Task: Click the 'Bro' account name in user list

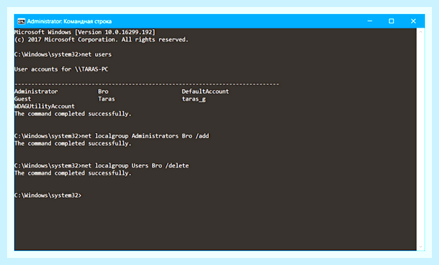Action: 103,91
